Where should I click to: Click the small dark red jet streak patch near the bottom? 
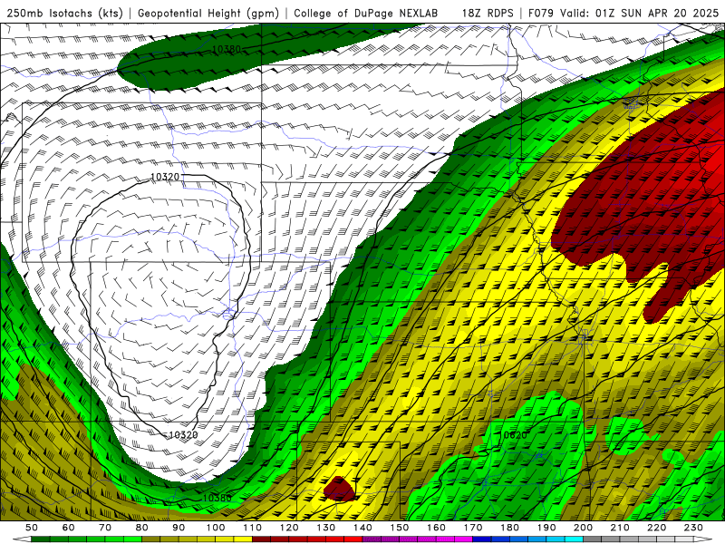tap(341, 490)
